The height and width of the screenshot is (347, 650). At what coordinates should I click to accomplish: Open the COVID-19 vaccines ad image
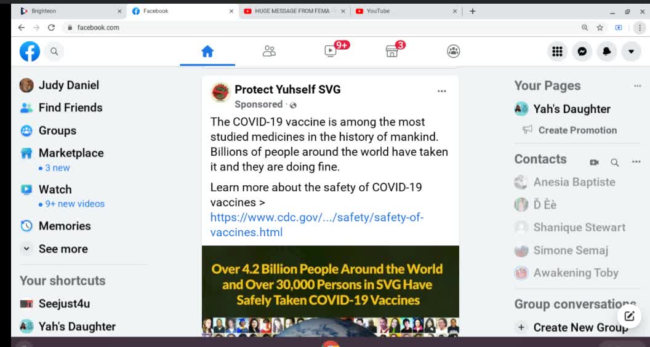coord(331,291)
